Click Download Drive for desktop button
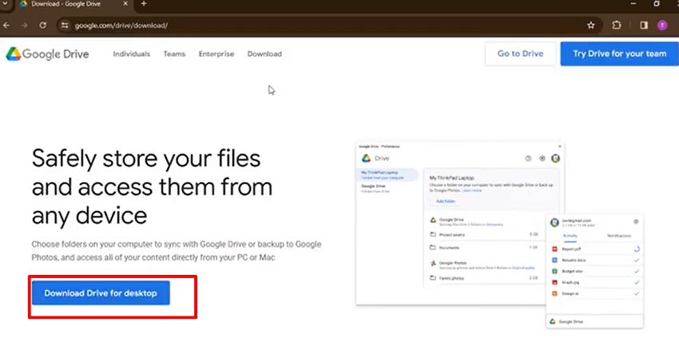The height and width of the screenshot is (342, 679). click(x=101, y=293)
